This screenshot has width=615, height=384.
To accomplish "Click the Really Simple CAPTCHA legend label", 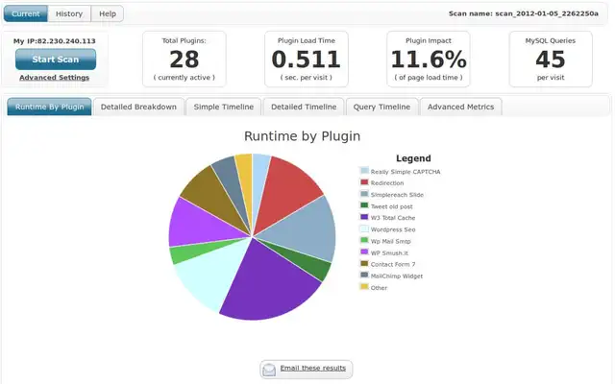I will click(406, 172).
